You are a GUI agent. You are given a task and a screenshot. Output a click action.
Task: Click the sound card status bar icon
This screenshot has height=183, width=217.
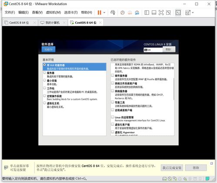pyautogui.click(x=185, y=179)
